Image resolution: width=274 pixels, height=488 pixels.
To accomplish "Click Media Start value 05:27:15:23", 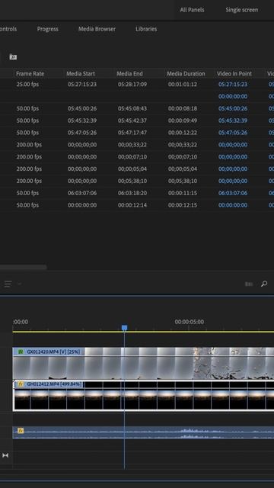I will coord(82,85).
